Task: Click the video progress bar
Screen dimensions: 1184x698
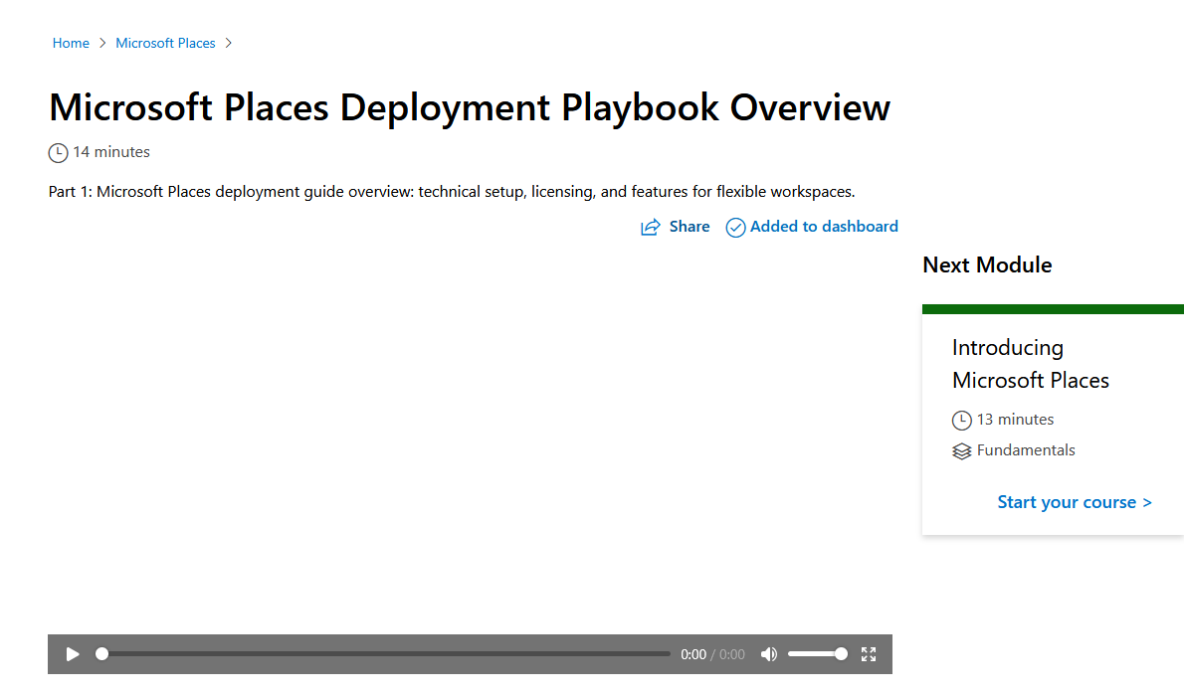Action: pyautogui.click(x=386, y=653)
